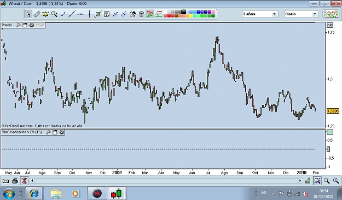
Task: Choose the segment drawing tool
Action: tap(63, 14)
